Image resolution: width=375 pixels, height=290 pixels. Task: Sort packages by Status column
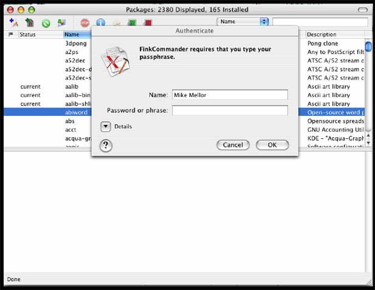[41, 35]
